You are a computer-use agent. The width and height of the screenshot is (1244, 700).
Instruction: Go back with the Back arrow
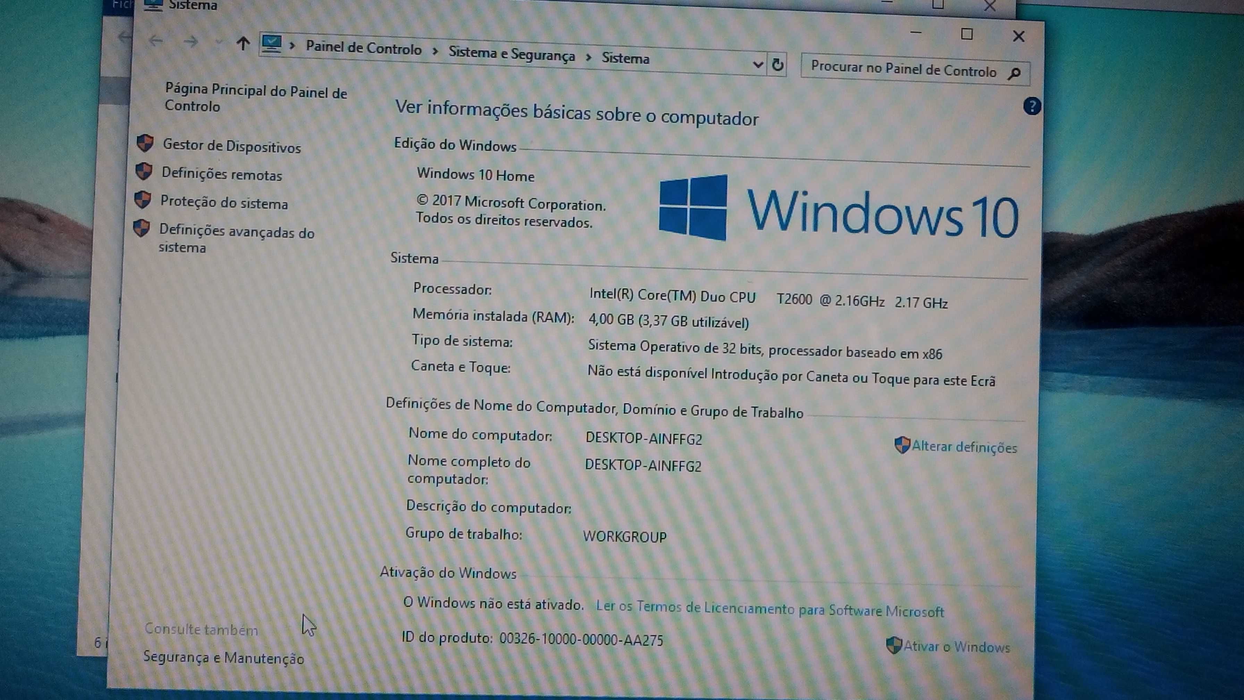click(x=155, y=41)
